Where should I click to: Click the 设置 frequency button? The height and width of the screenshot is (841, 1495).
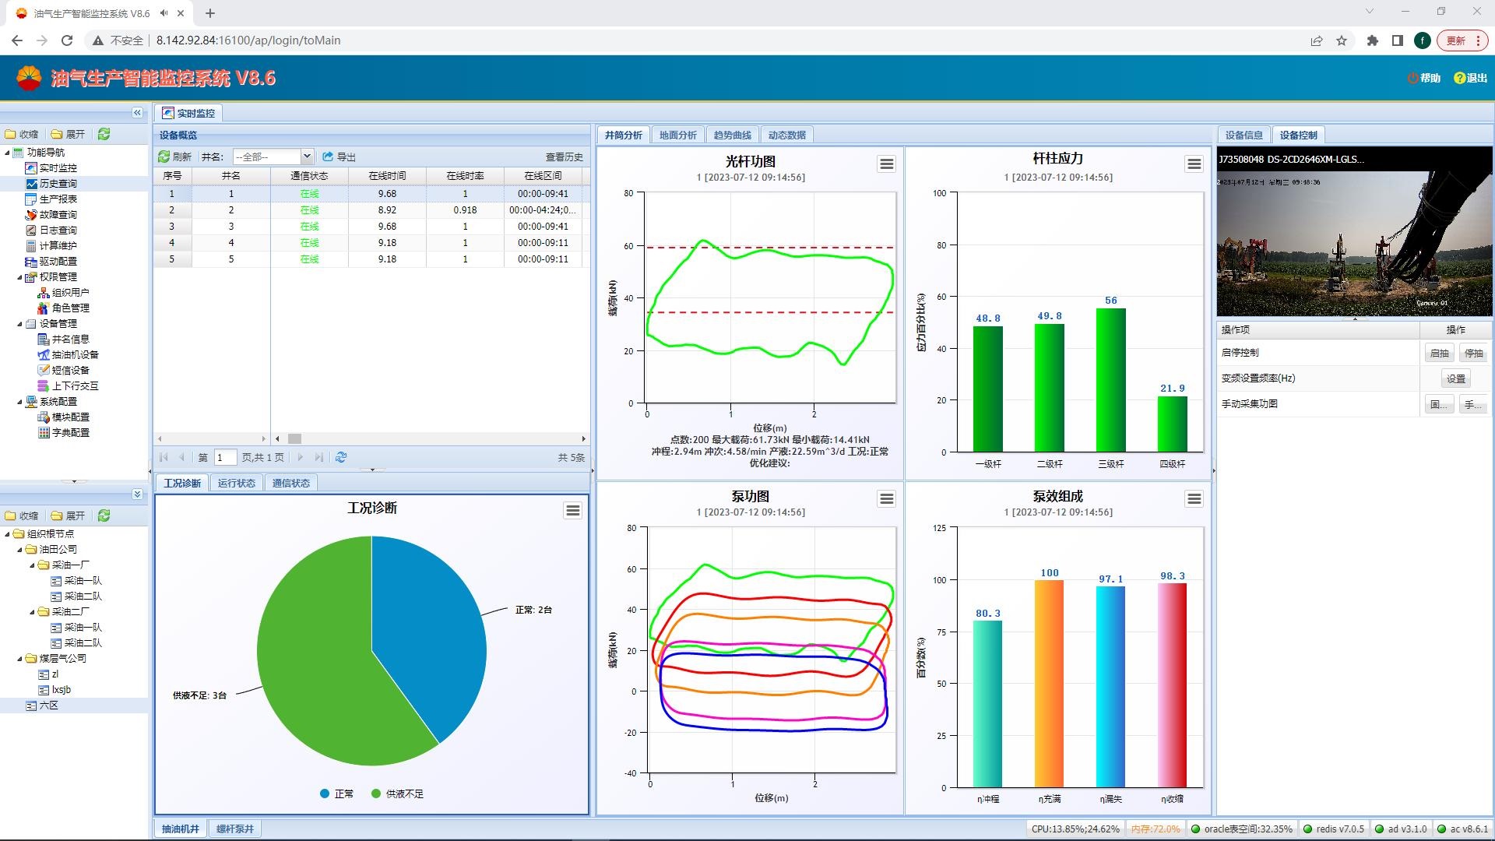1455,378
